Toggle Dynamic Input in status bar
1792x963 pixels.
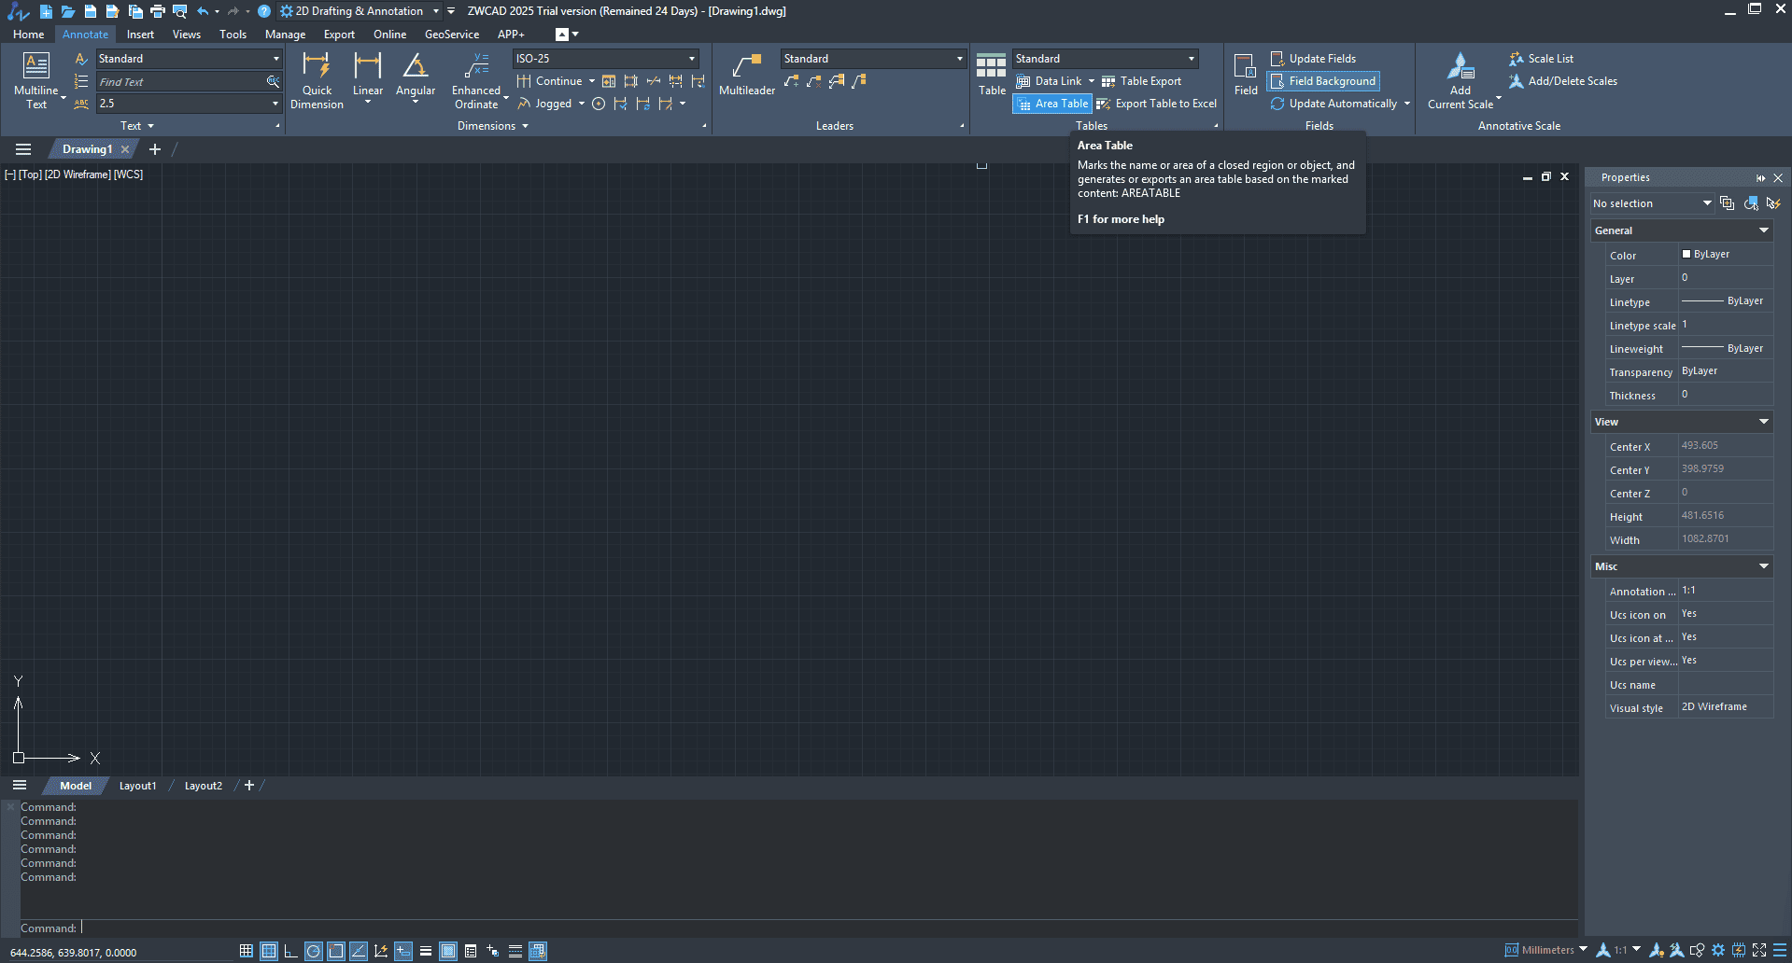coord(403,951)
